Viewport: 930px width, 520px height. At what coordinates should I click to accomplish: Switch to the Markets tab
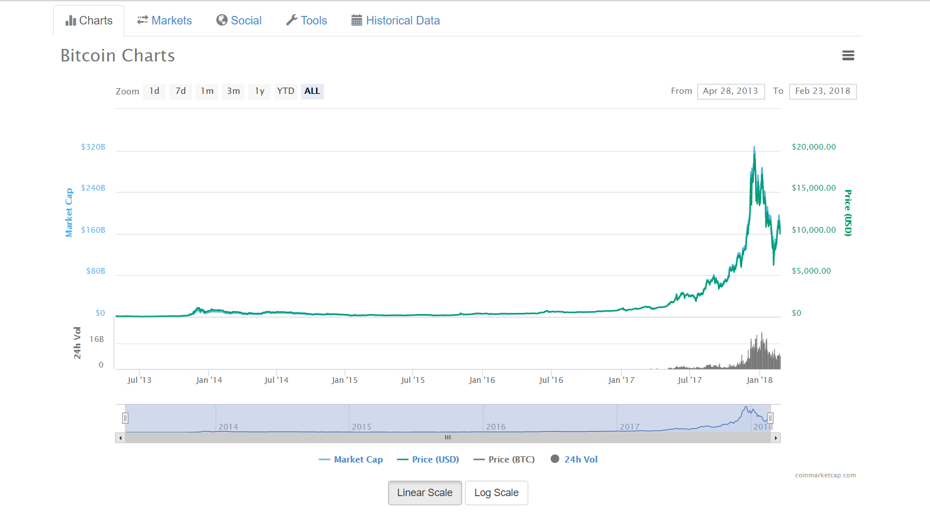pyautogui.click(x=165, y=20)
